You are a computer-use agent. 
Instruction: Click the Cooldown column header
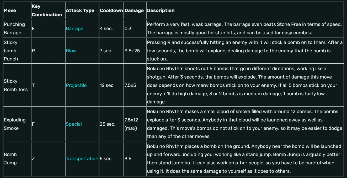[x=111, y=10]
